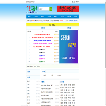
Task: Click the red contact number in notice bar
Action: (61, 21)
